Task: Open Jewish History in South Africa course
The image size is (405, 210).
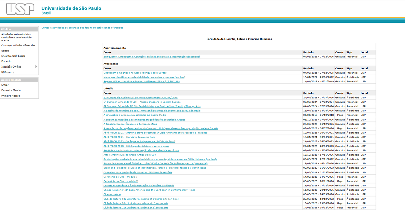Action: (x=152, y=106)
